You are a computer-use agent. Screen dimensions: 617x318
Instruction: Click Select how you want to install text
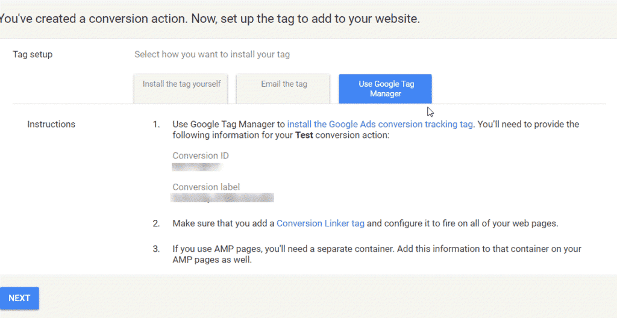[212, 54]
